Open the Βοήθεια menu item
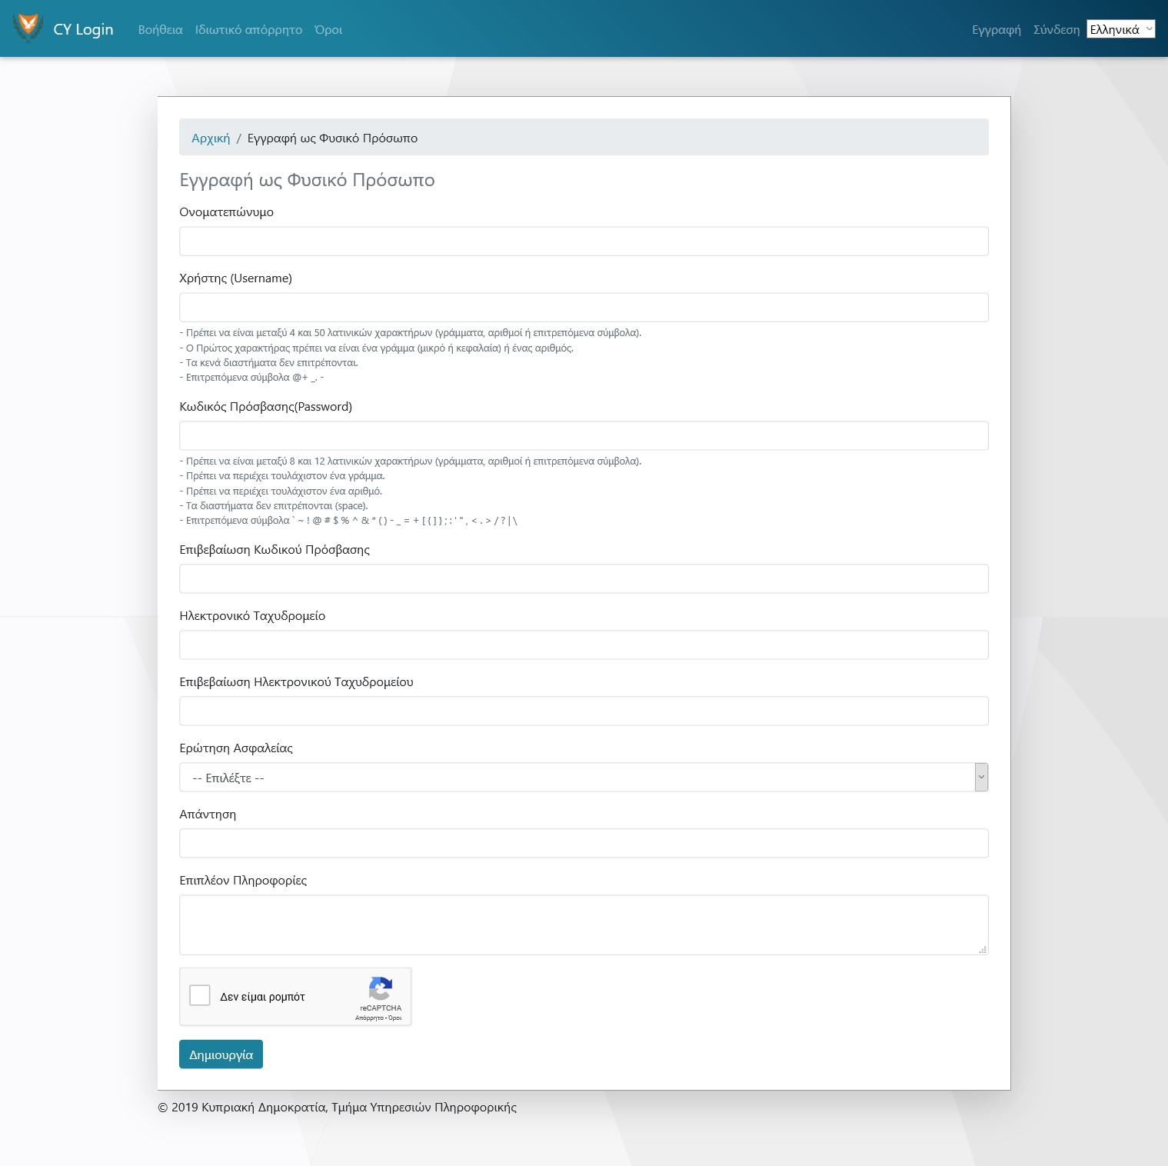The height and width of the screenshot is (1166, 1168). click(x=160, y=30)
